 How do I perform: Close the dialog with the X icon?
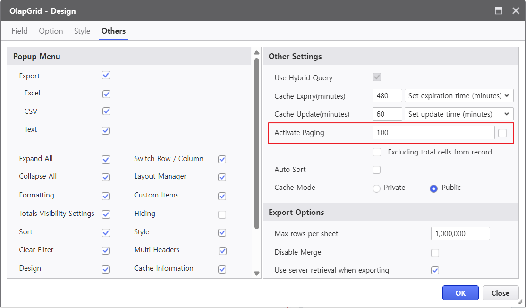pos(516,11)
